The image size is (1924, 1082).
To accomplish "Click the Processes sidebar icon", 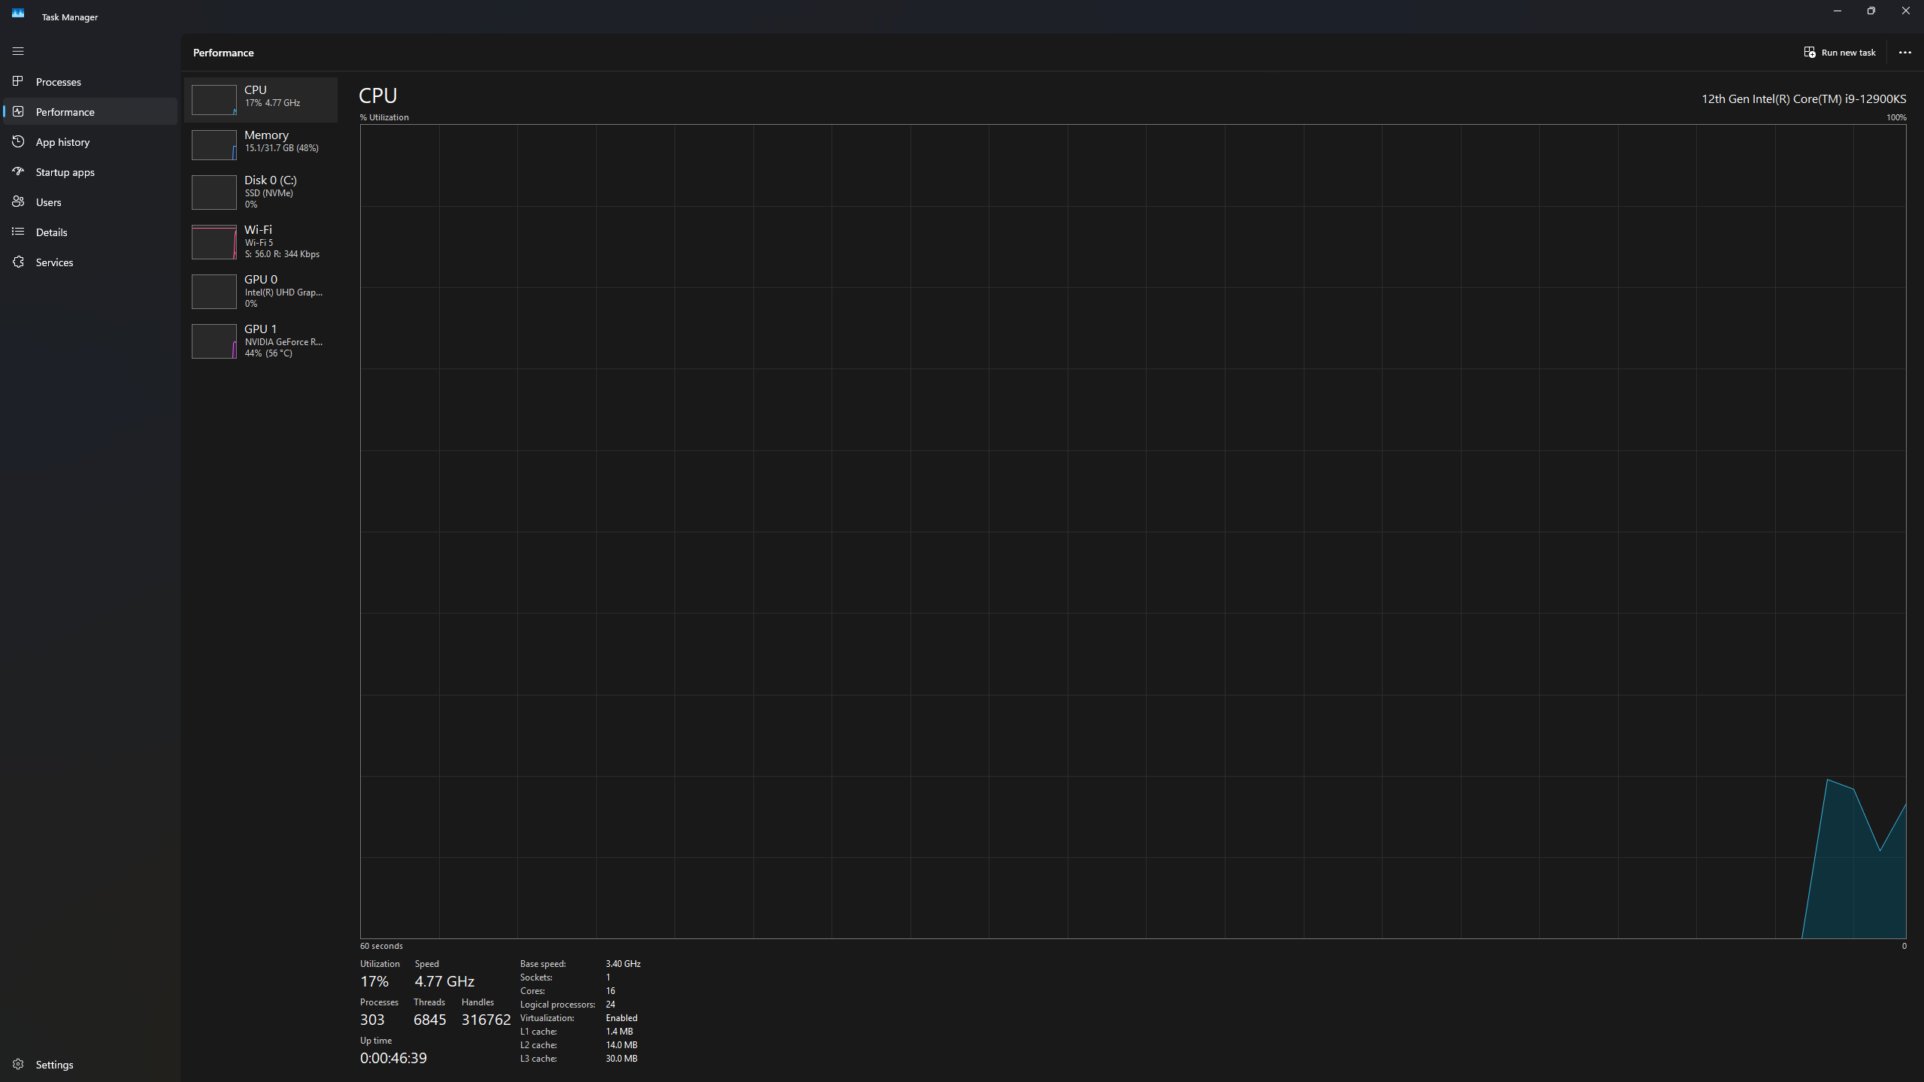I will tap(18, 81).
